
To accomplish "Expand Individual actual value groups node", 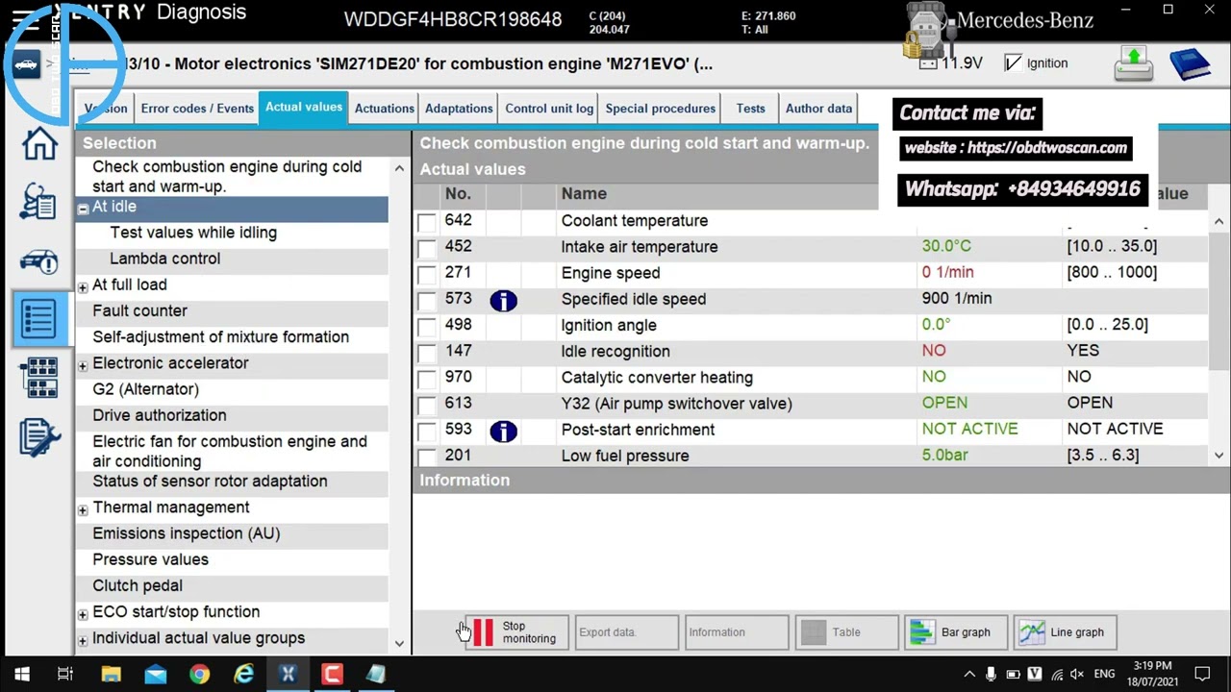I will [x=83, y=640].
